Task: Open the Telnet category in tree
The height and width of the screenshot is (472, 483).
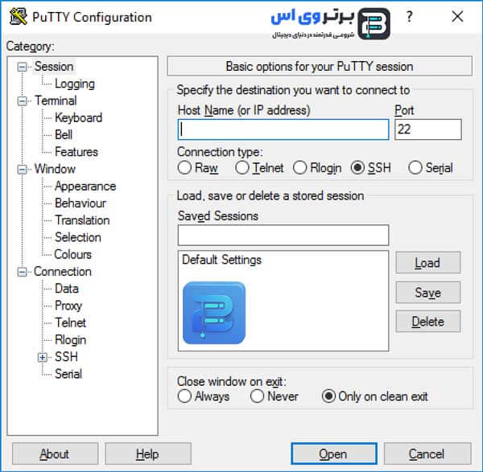Action: [x=71, y=322]
